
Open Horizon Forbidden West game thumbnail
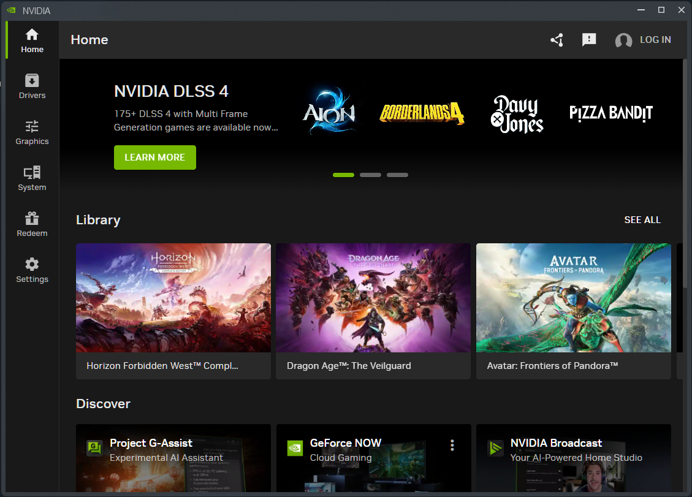coord(173,297)
